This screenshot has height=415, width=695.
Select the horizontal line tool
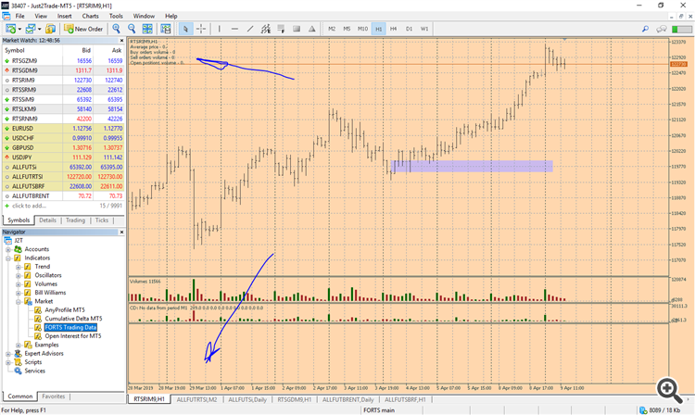pos(235,29)
